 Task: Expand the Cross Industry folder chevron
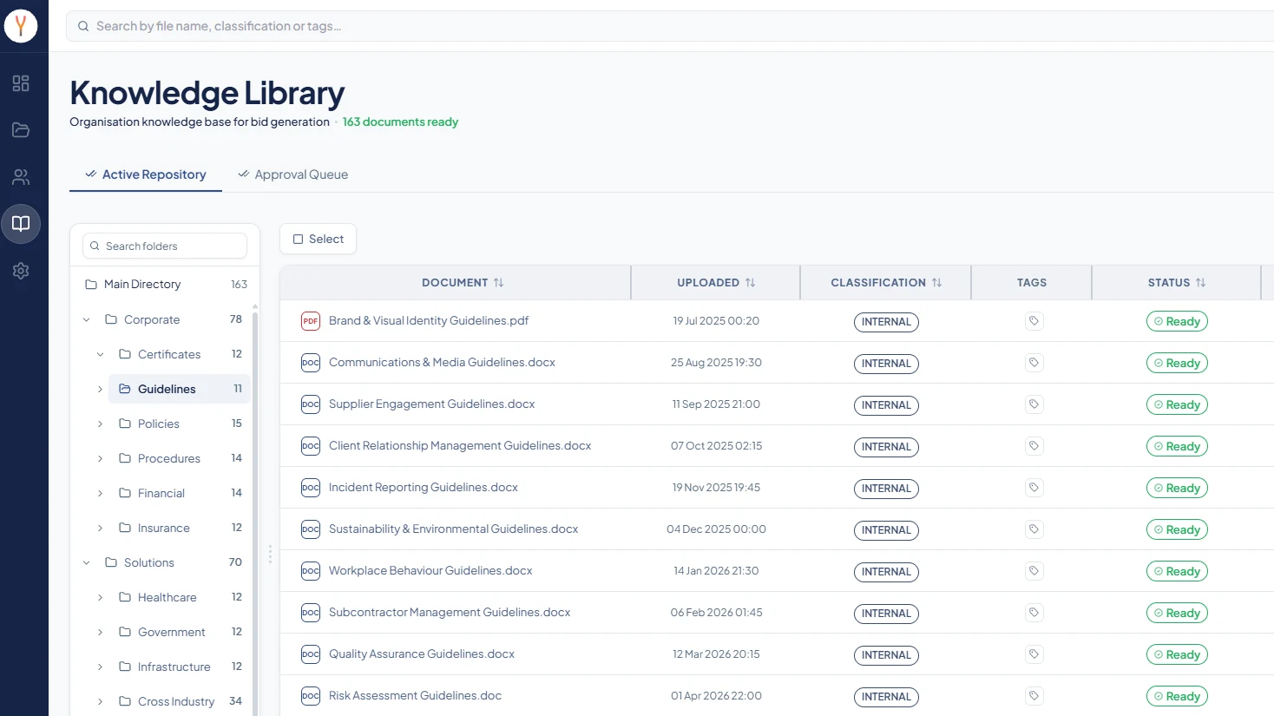point(101,702)
